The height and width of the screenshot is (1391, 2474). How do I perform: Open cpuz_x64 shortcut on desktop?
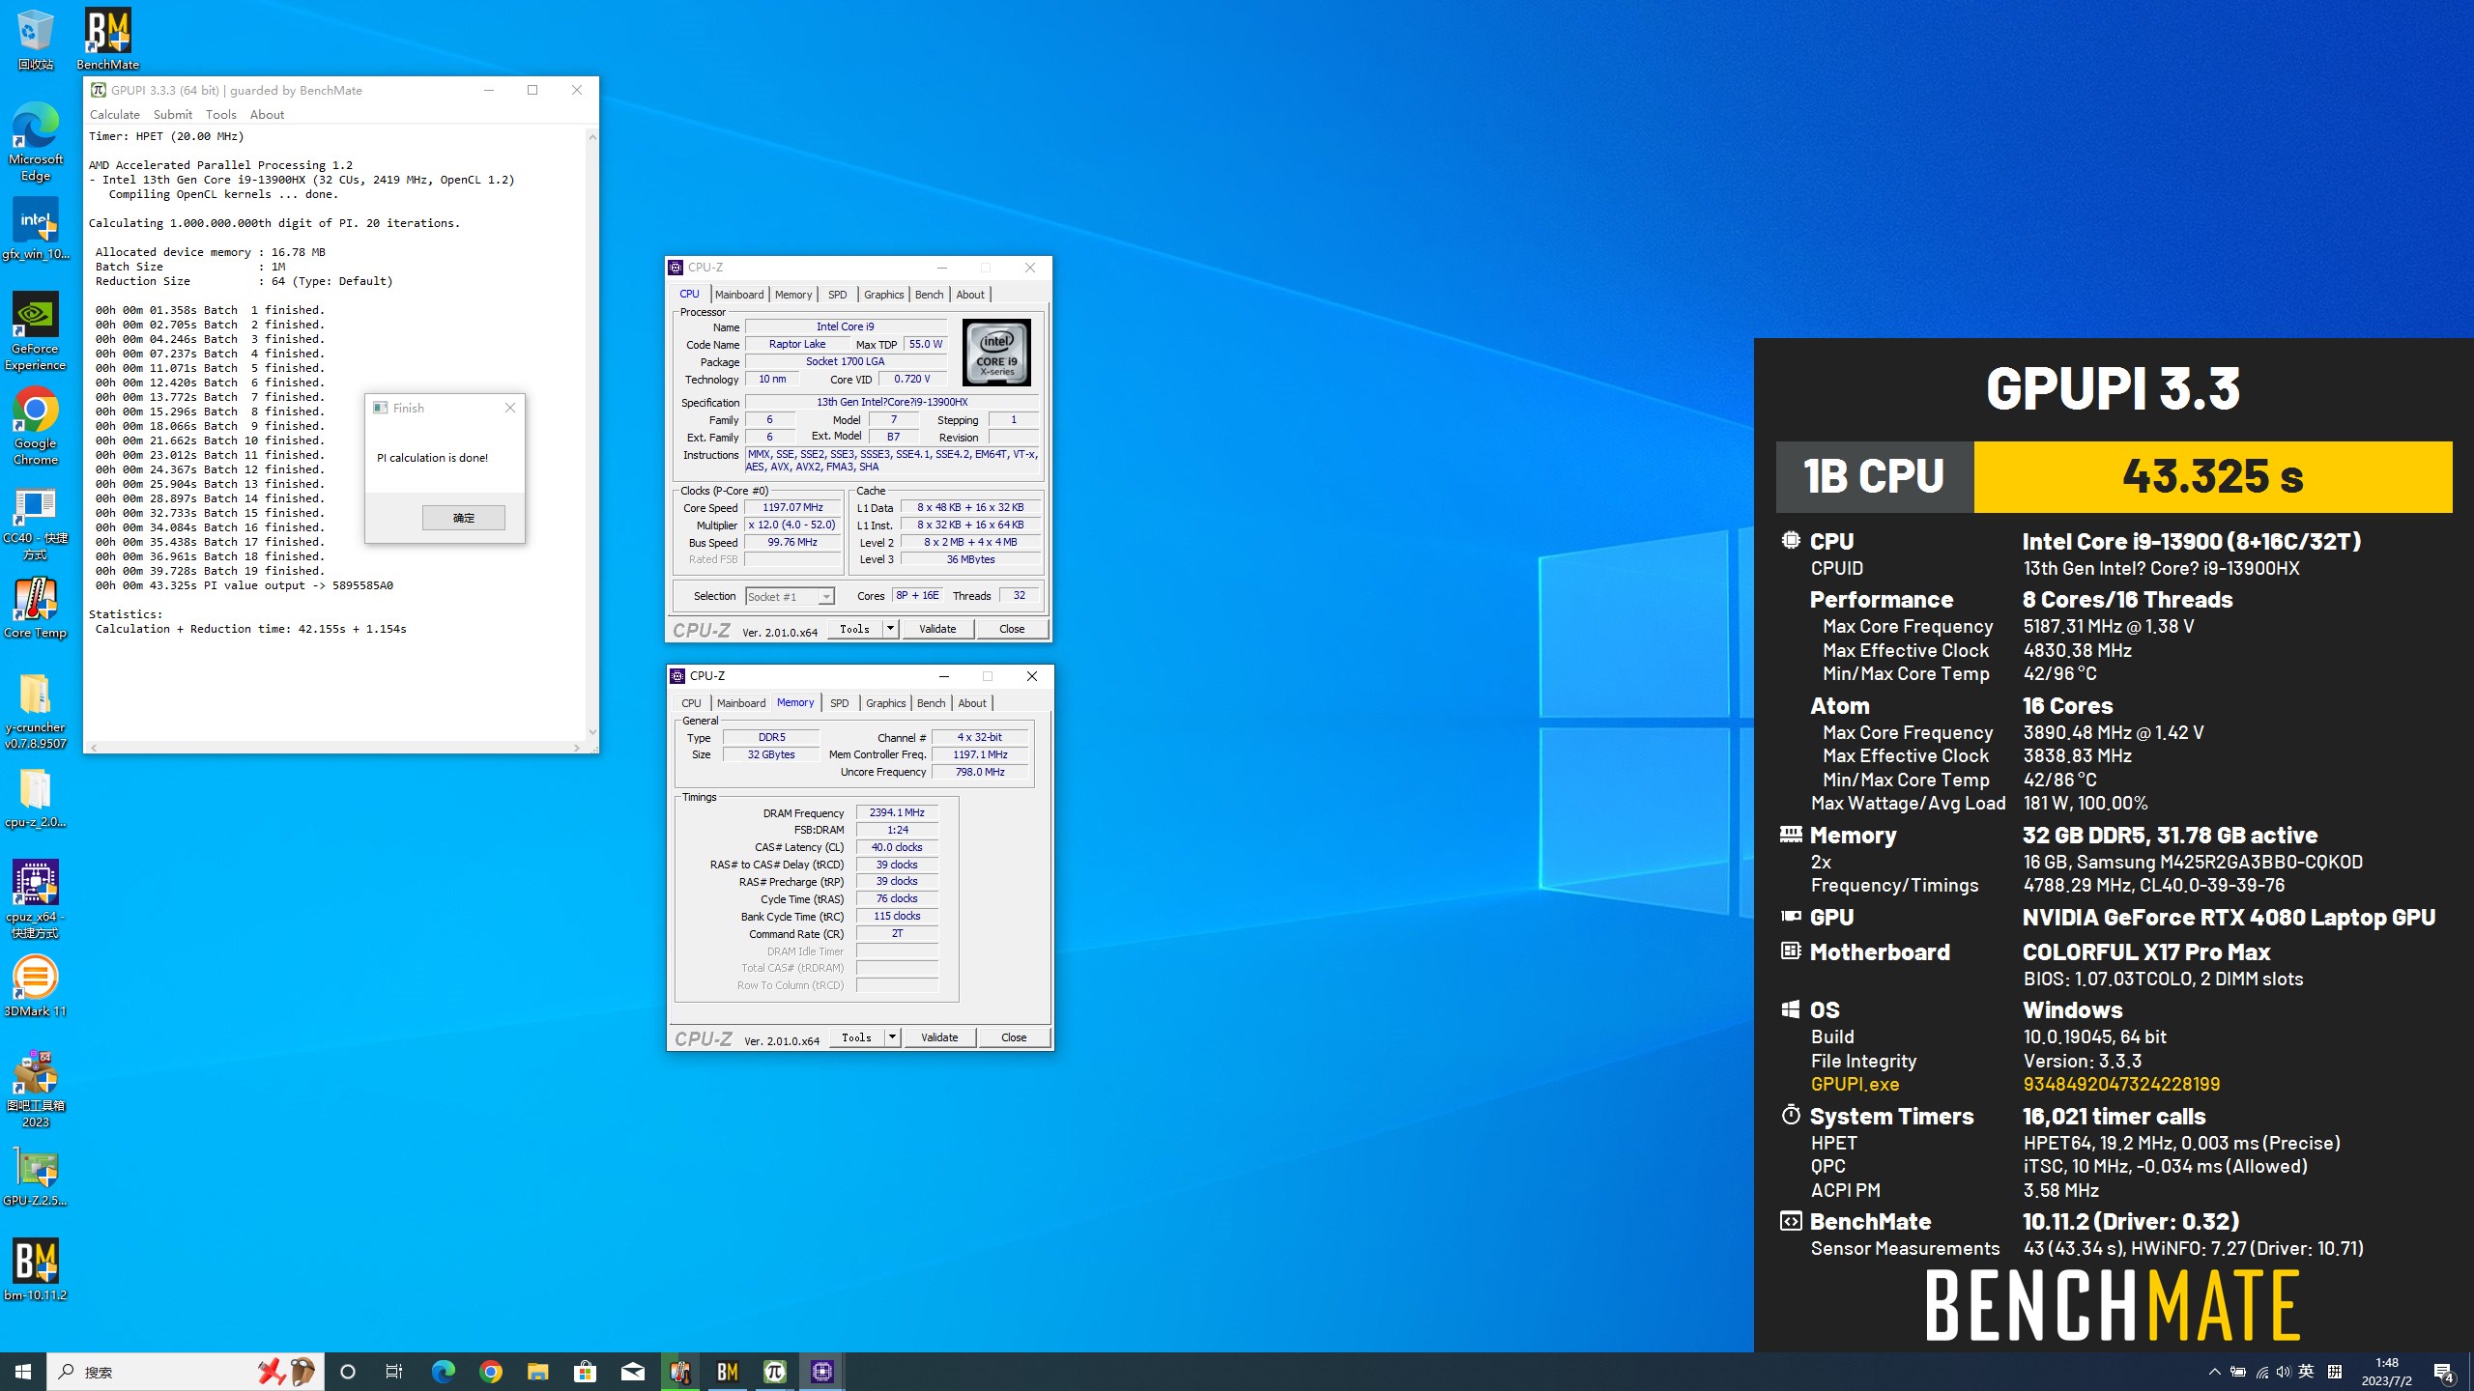click(36, 898)
